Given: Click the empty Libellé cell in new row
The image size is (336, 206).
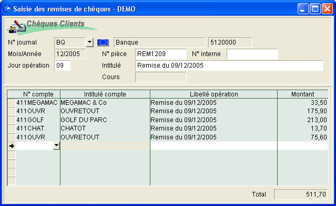Looking at the screenshot, I should 213,146.
